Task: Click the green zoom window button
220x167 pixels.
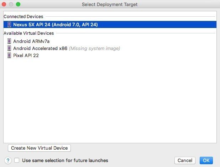Action: [18, 4]
